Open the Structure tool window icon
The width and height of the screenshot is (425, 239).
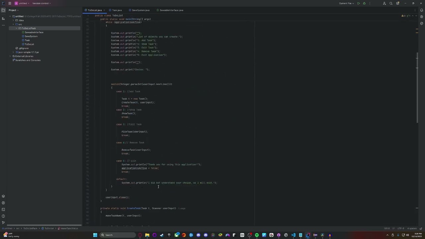click(x=3, y=18)
